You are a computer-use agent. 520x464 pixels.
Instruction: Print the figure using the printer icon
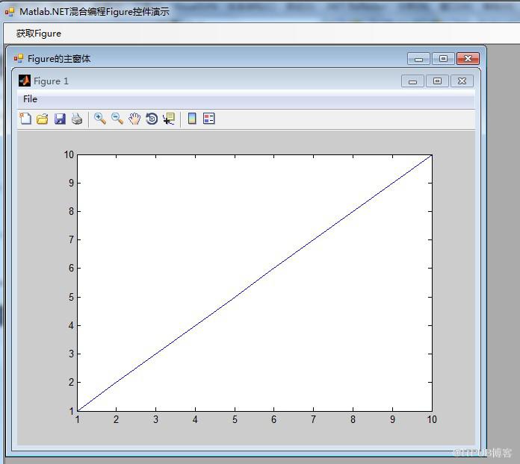click(77, 119)
